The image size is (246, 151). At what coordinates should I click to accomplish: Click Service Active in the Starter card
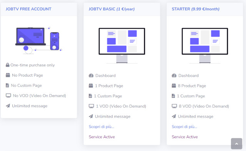[185, 137]
